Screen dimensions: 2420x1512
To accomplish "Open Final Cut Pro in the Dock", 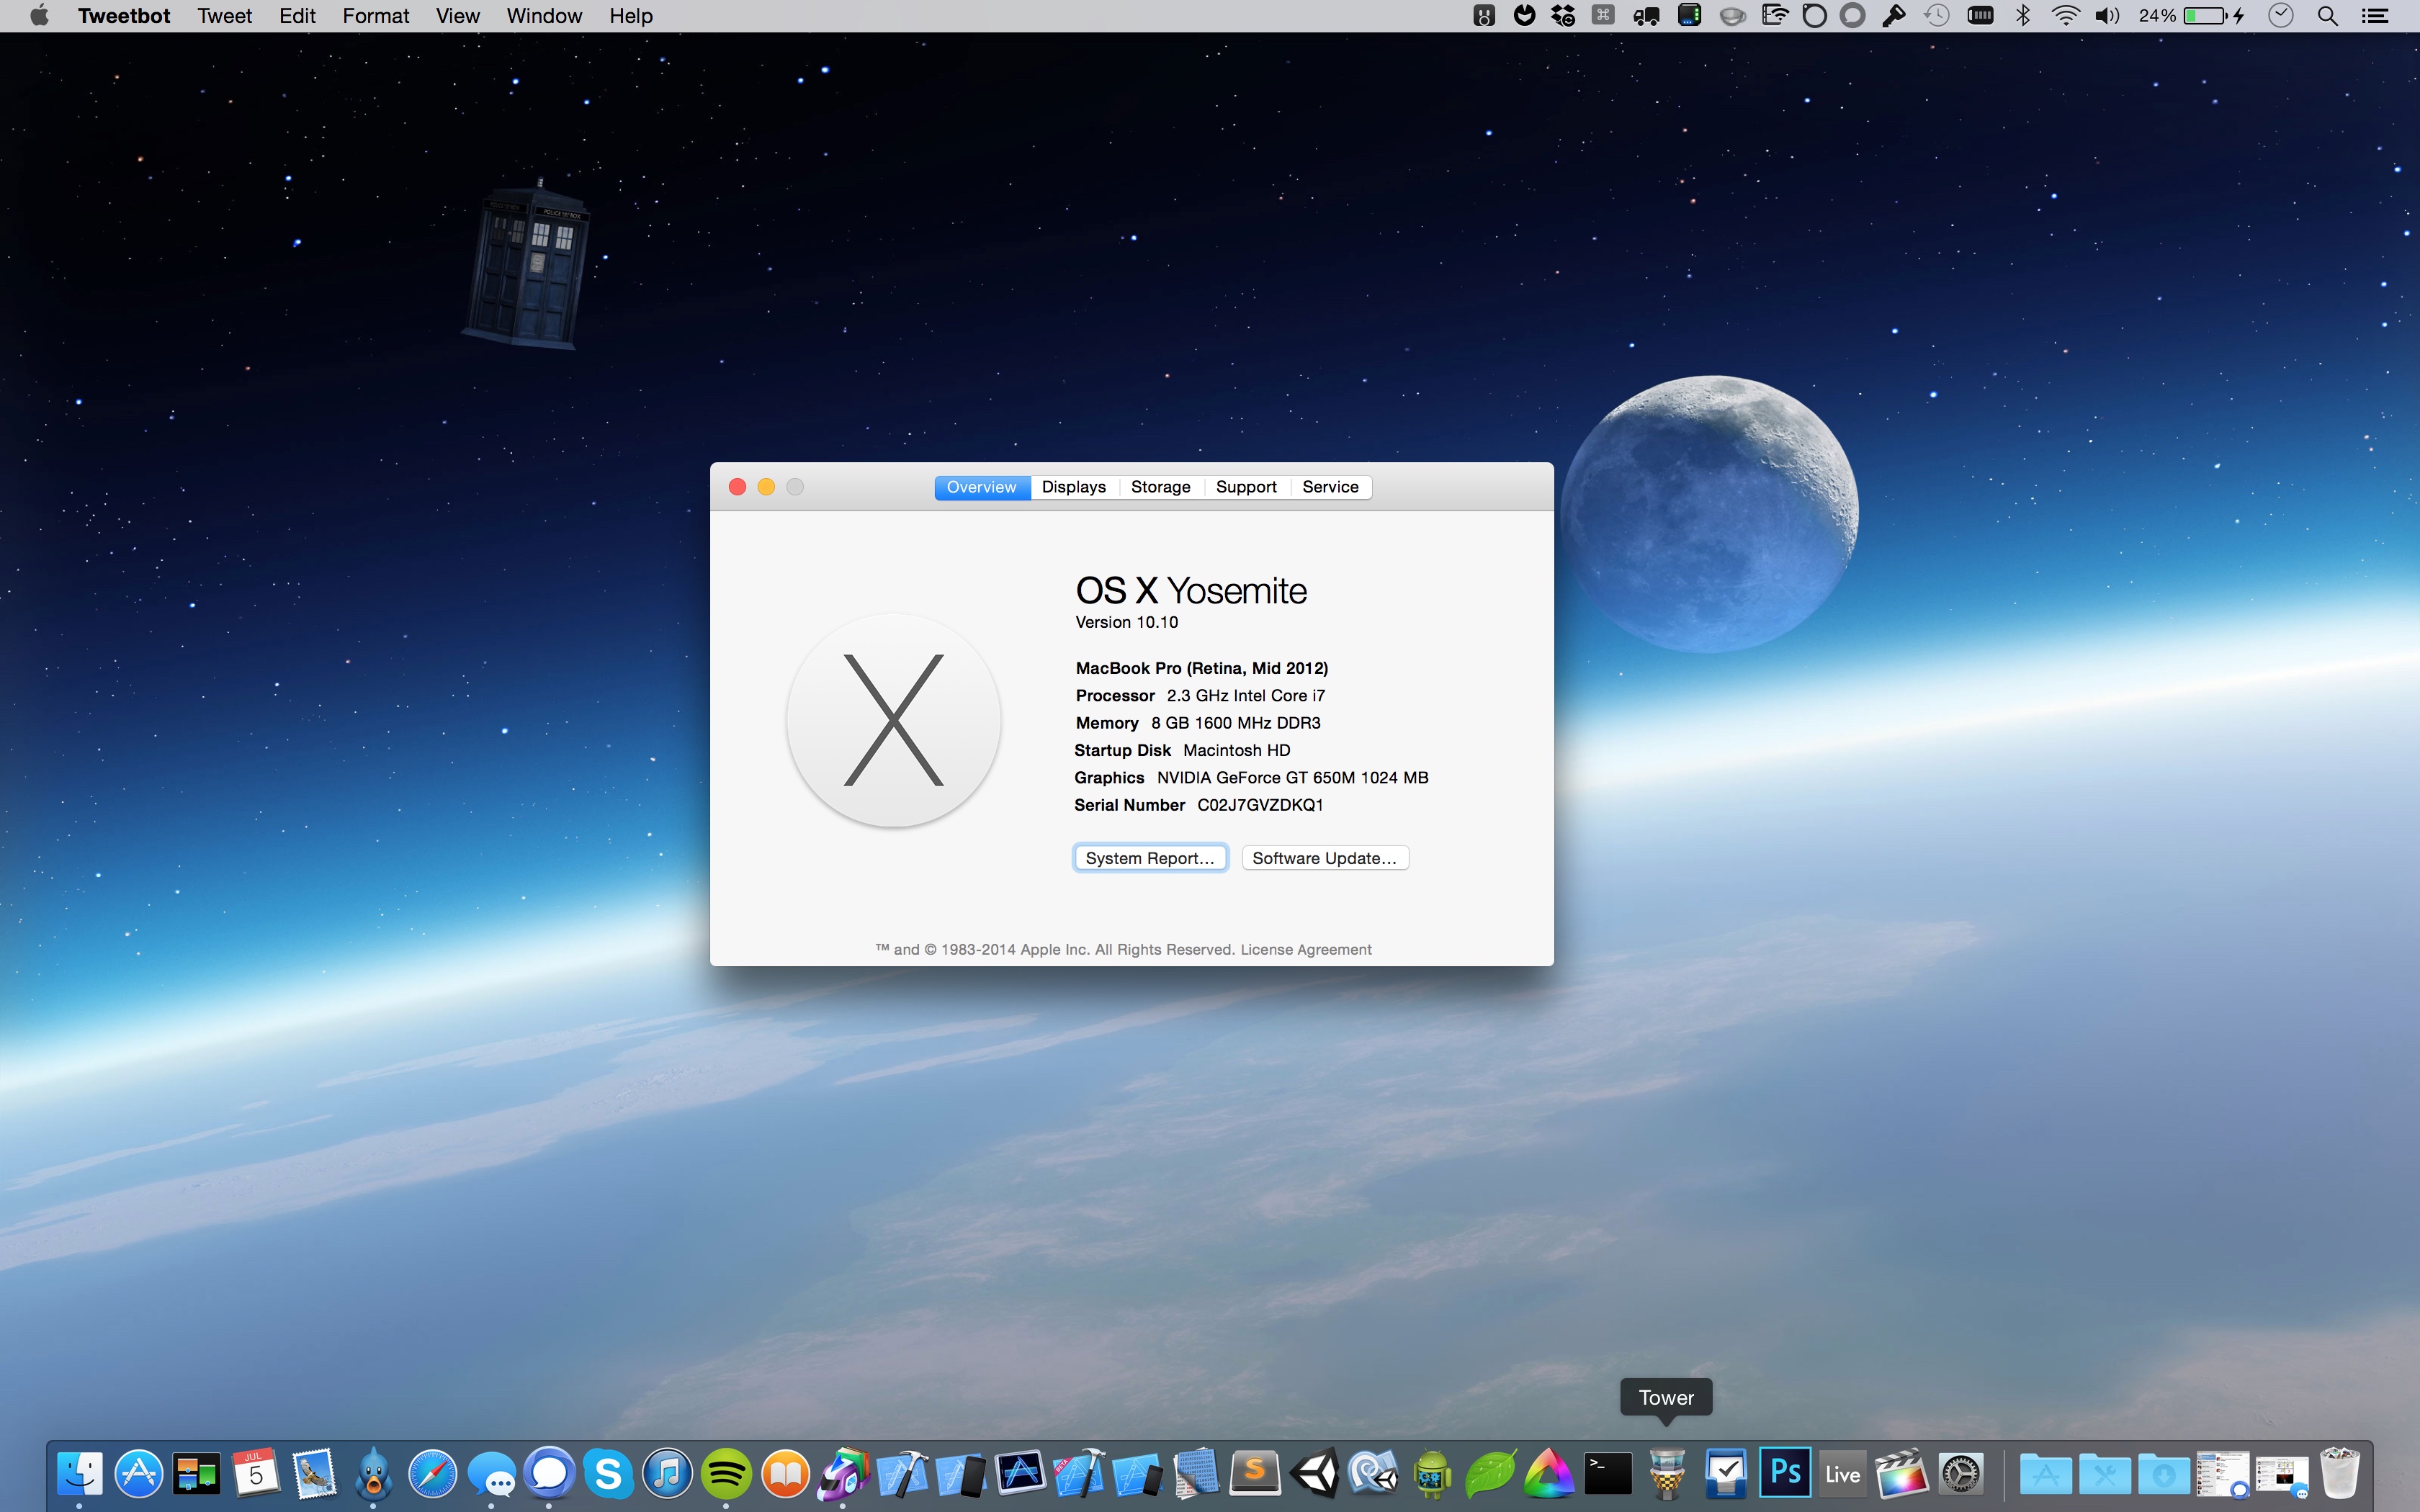I will click(1901, 1474).
